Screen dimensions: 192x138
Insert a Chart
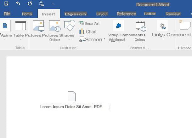pos(88,32)
